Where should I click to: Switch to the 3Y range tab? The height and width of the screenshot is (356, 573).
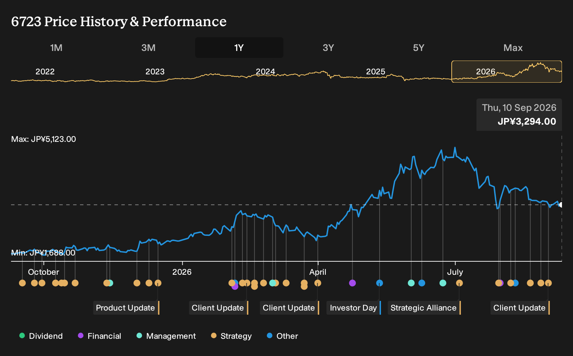point(328,48)
